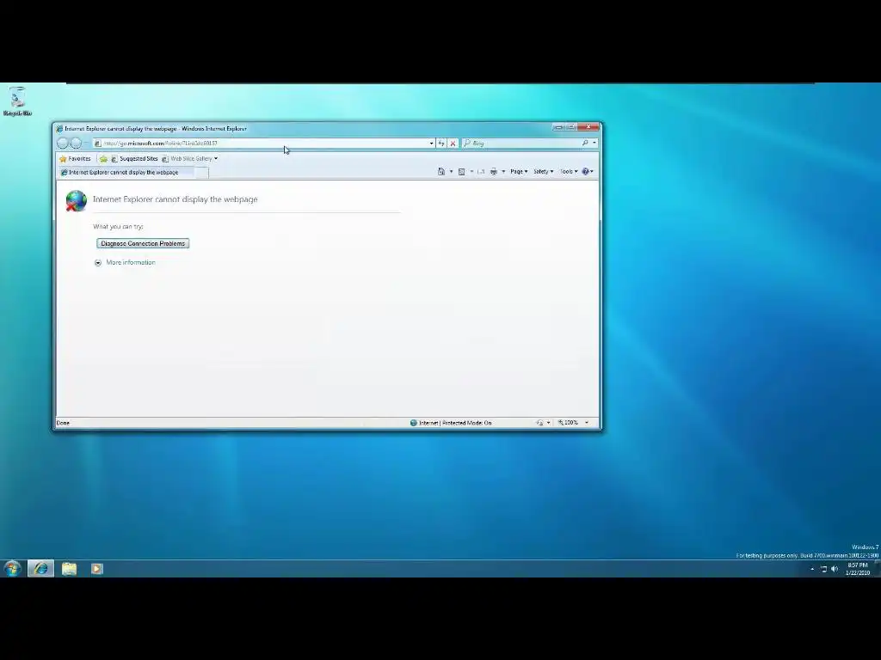The width and height of the screenshot is (881, 660).
Task: Open the Help question mark menu
Action: [x=587, y=172]
